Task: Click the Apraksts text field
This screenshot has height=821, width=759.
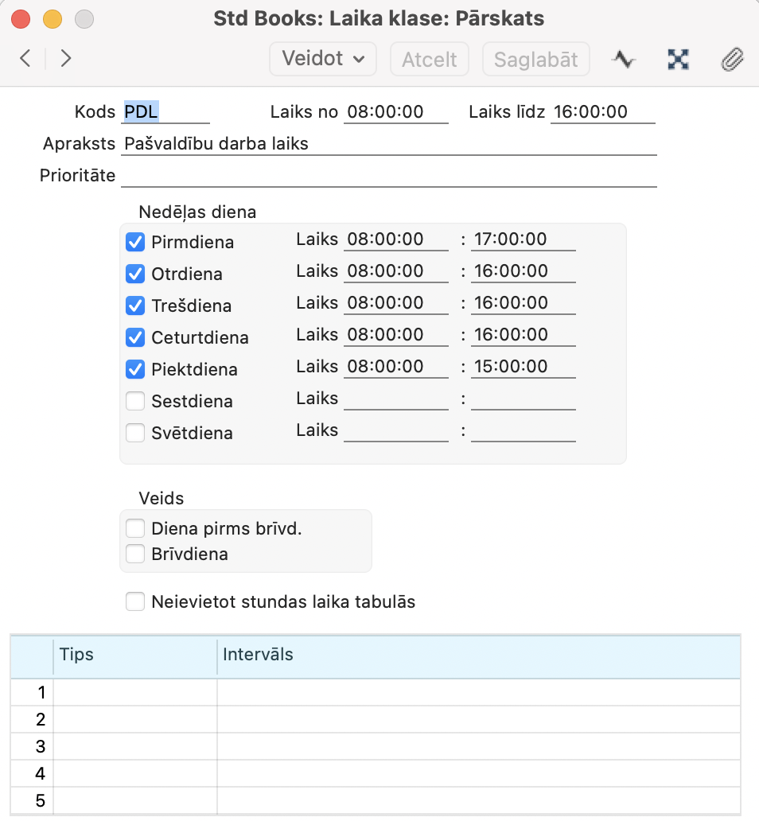Action: [388, 144]
